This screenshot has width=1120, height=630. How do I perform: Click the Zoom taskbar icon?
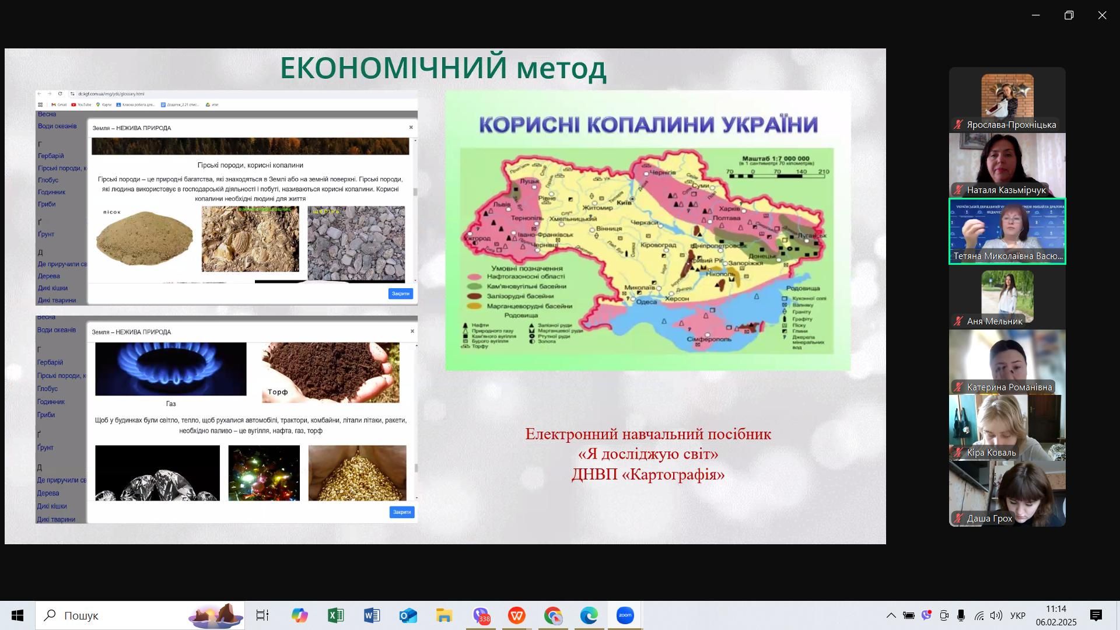click(x=625, y=615)
